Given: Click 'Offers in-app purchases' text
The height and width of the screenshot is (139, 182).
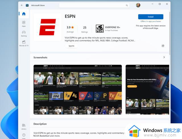Looking at the screenshot, I should pyautogui.click(x=151, y=21).
